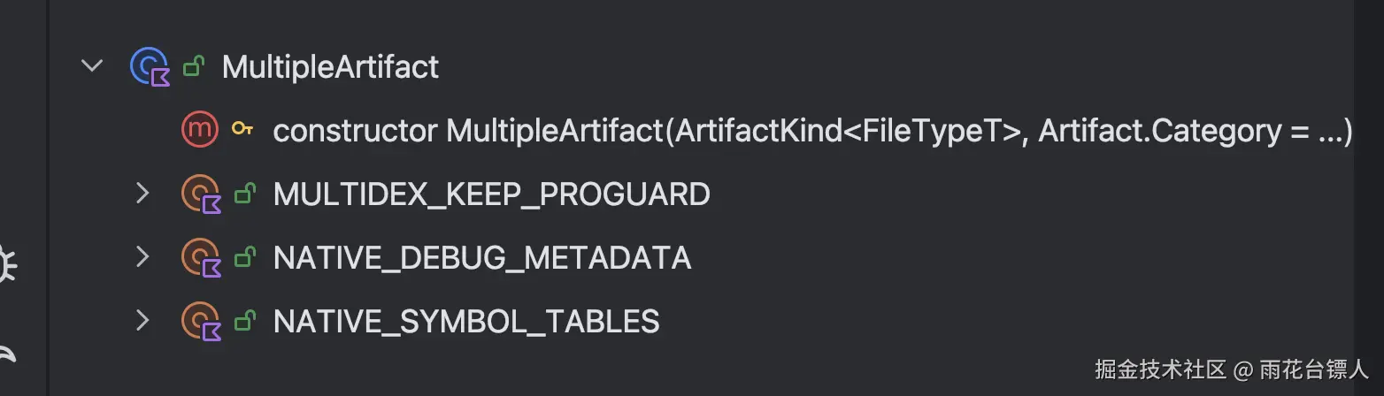Open the Debug tool window bug icon
The width and height of the screenshot is (1384, 396).
[7, 265]
